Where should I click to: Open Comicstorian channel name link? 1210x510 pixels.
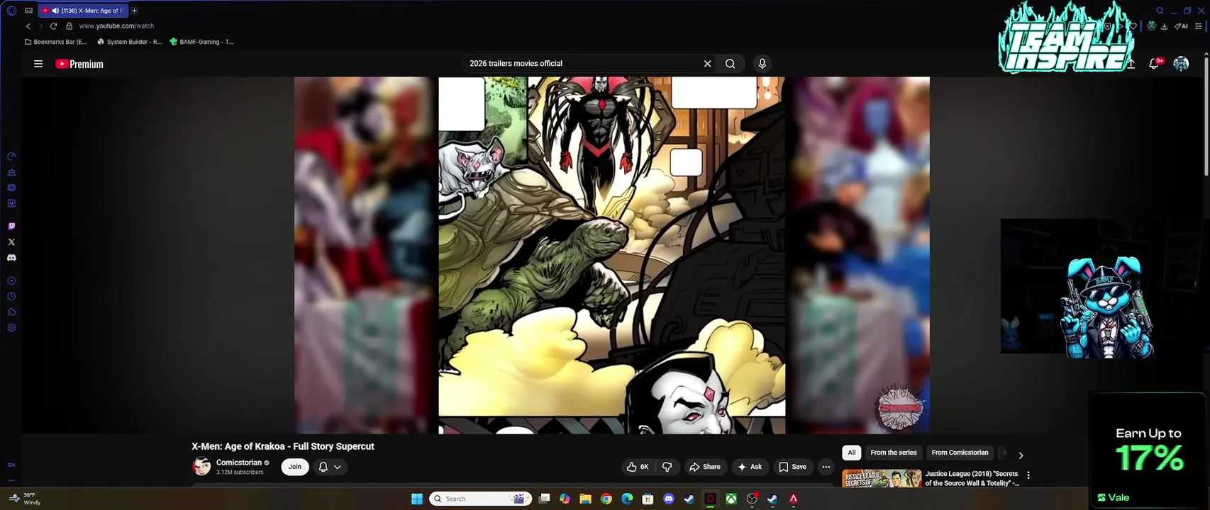click(x=239, y=463)
